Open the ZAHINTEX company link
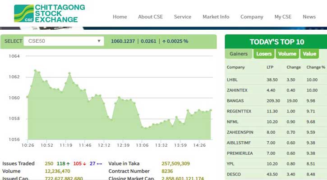 237,90
